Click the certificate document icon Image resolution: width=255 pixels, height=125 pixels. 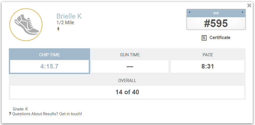(x=204, y=38)
